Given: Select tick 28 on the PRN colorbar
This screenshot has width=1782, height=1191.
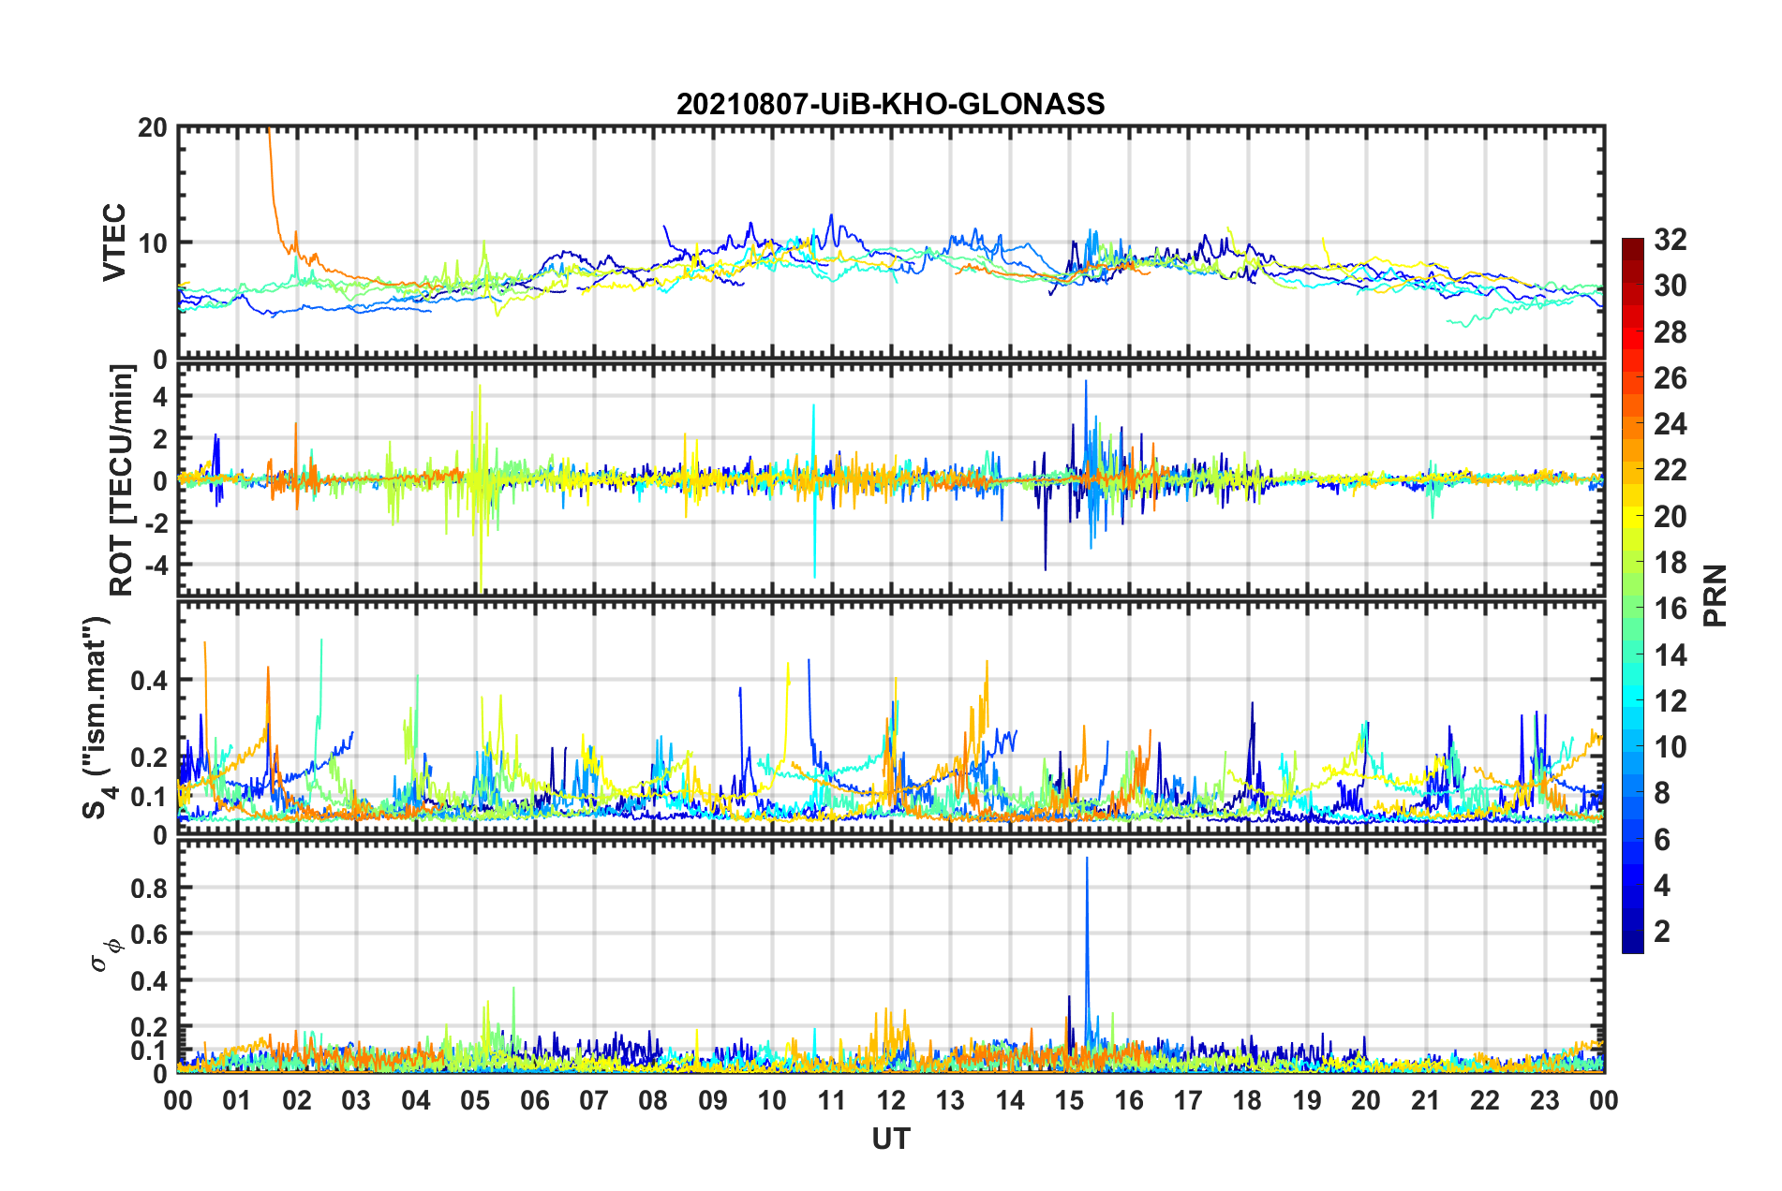Looking at the screenshot, I should (1671, 332).
